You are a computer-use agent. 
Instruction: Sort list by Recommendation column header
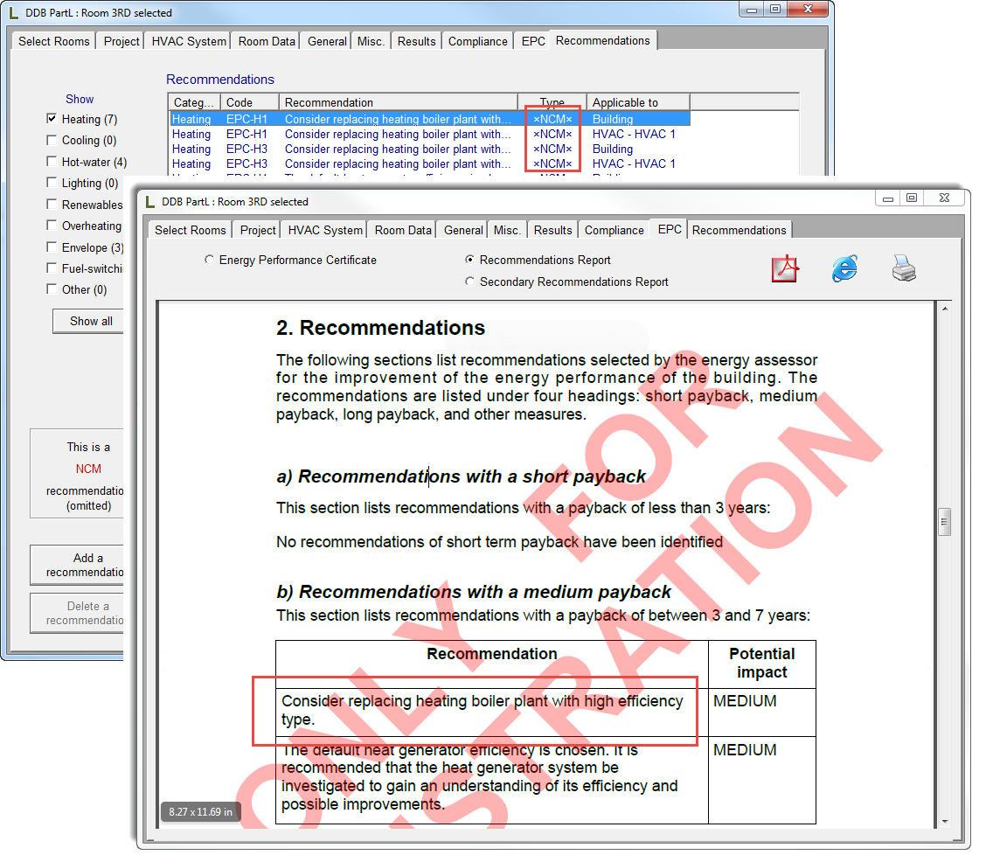pyautogui.click(x=399, y=102)
